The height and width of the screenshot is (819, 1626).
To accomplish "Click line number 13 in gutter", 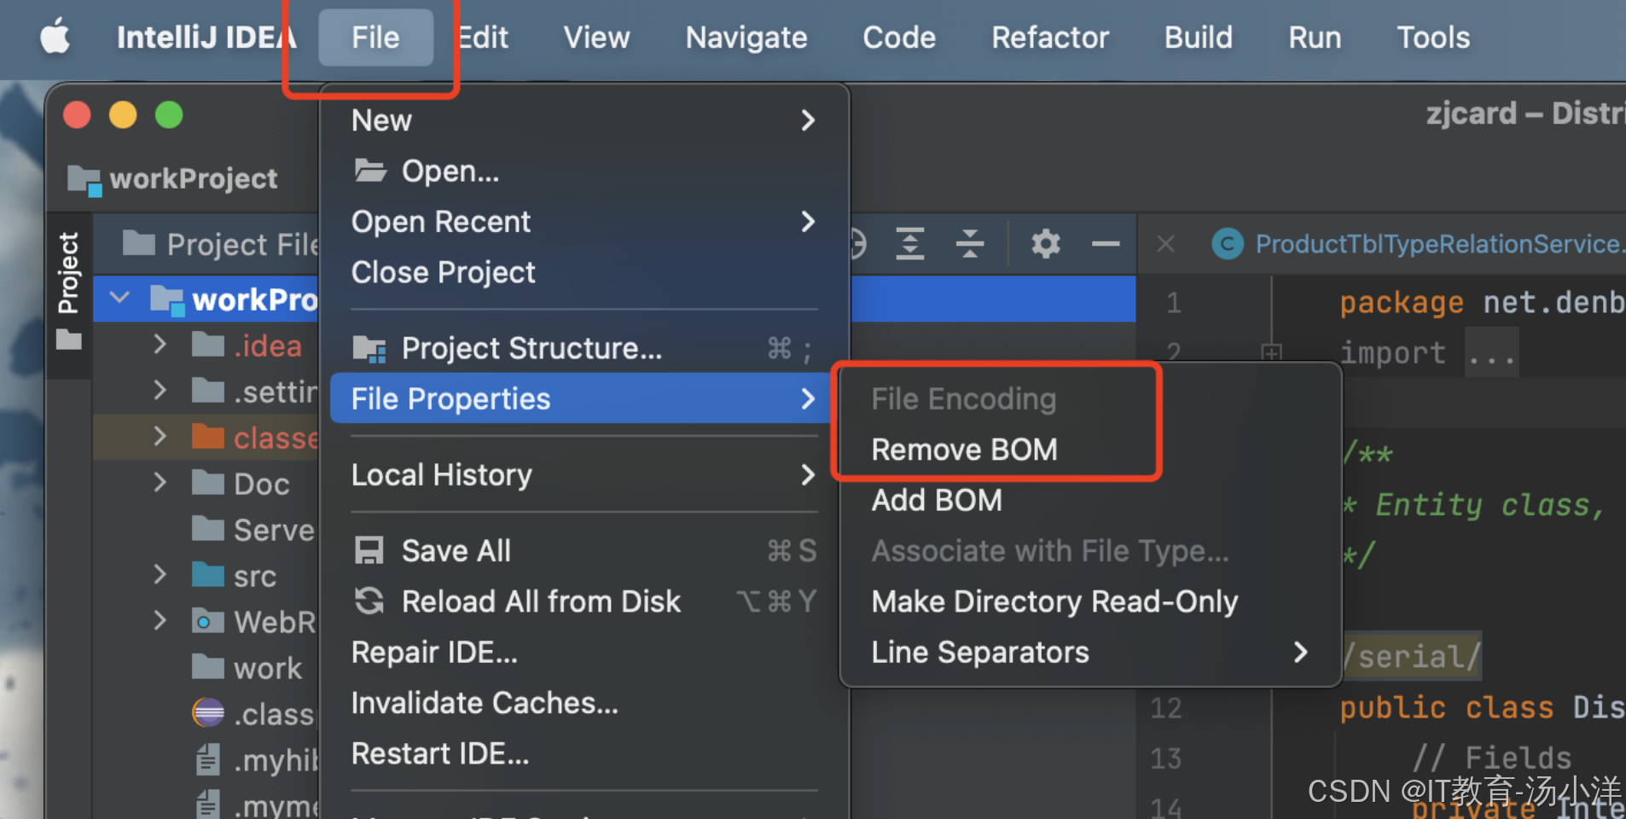I will pyautogui.click(x=1166, y=758).
